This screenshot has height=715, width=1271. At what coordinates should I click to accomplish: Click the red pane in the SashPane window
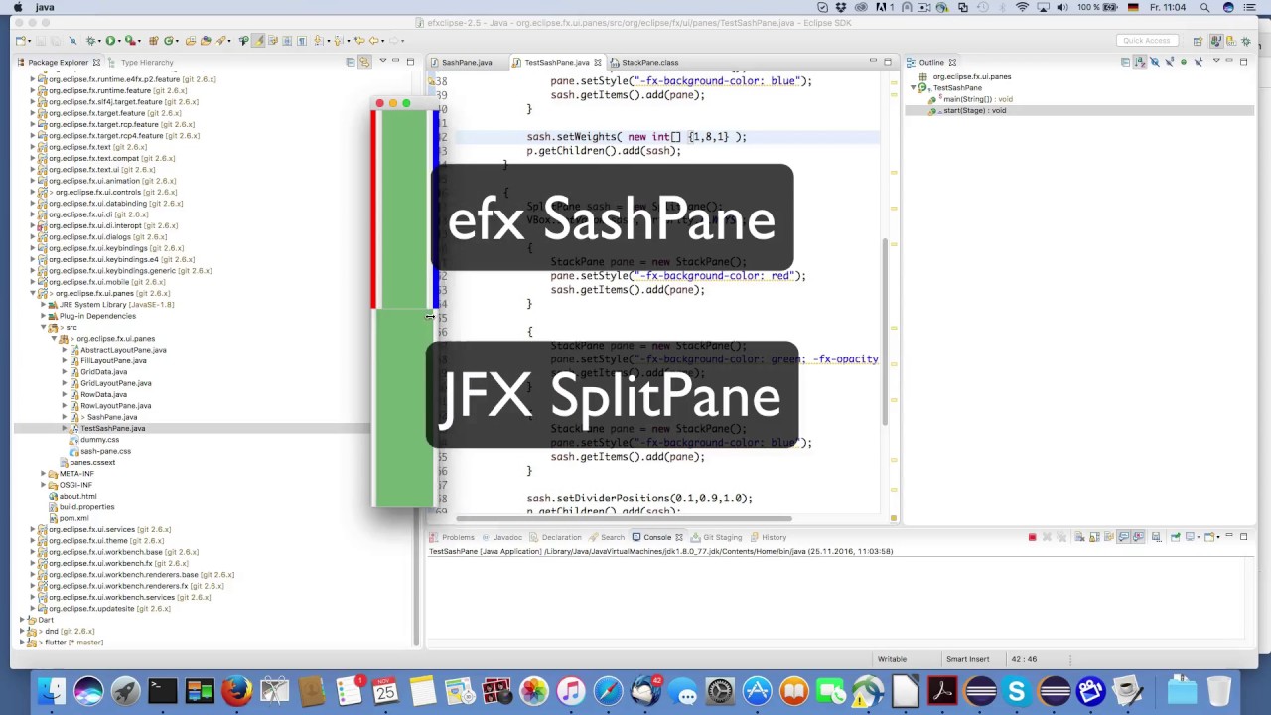coord(373,209)
